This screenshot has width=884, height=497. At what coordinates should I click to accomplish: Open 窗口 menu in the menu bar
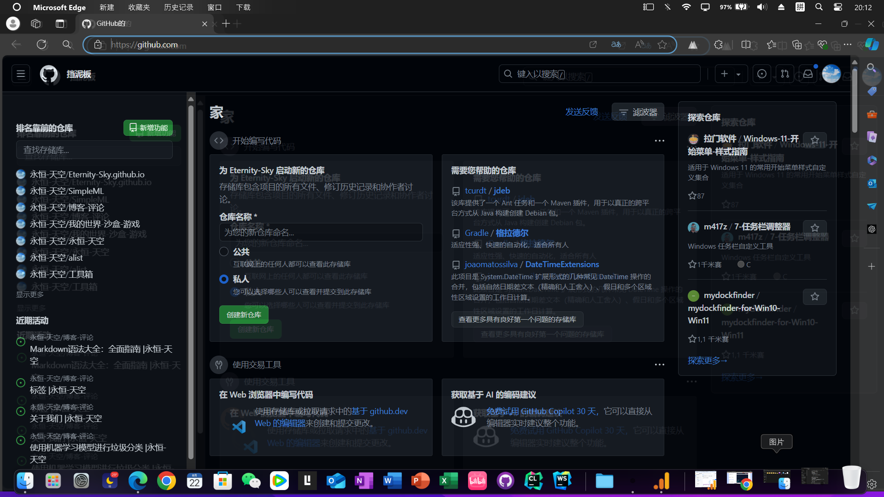click(215, 7)
